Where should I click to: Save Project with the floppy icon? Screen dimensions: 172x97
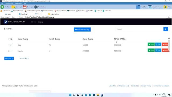coord(28,7)
